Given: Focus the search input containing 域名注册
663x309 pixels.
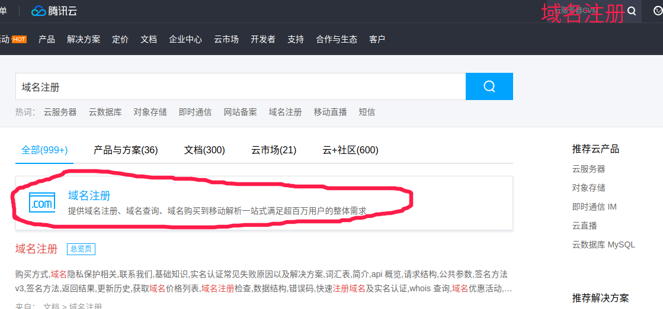Looking at the screenshot, I should point(241,86).
